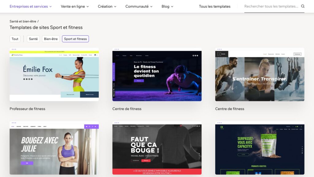Open the Communauté menu
The width and height of the screenshot is (314, 177).
[139, 6]
